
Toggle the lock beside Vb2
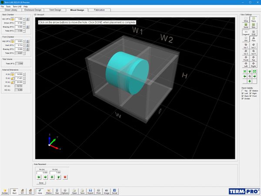(13, 41)
